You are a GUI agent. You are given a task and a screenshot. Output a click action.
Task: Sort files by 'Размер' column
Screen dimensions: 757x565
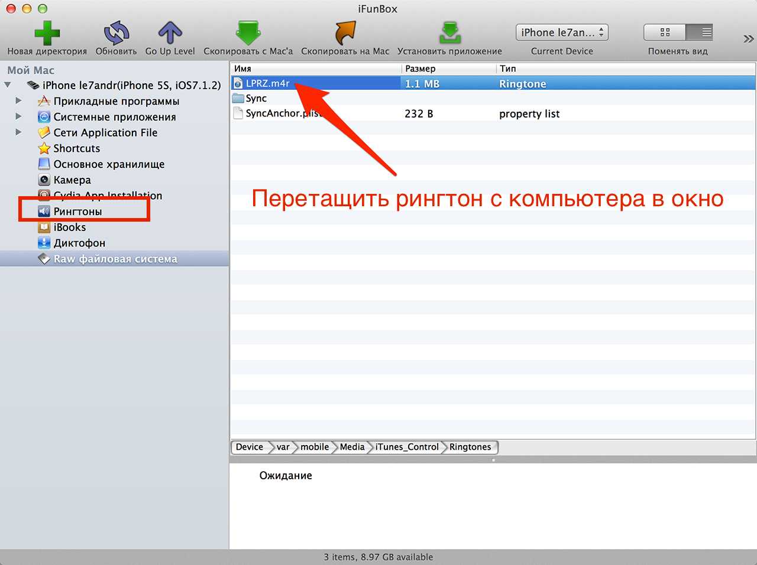pos(449,69)
